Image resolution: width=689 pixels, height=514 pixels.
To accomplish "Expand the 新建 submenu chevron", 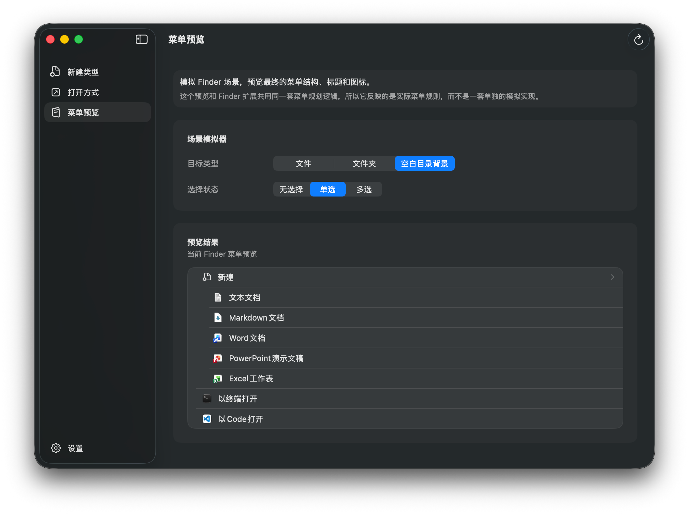I will [x=613, y=277].
